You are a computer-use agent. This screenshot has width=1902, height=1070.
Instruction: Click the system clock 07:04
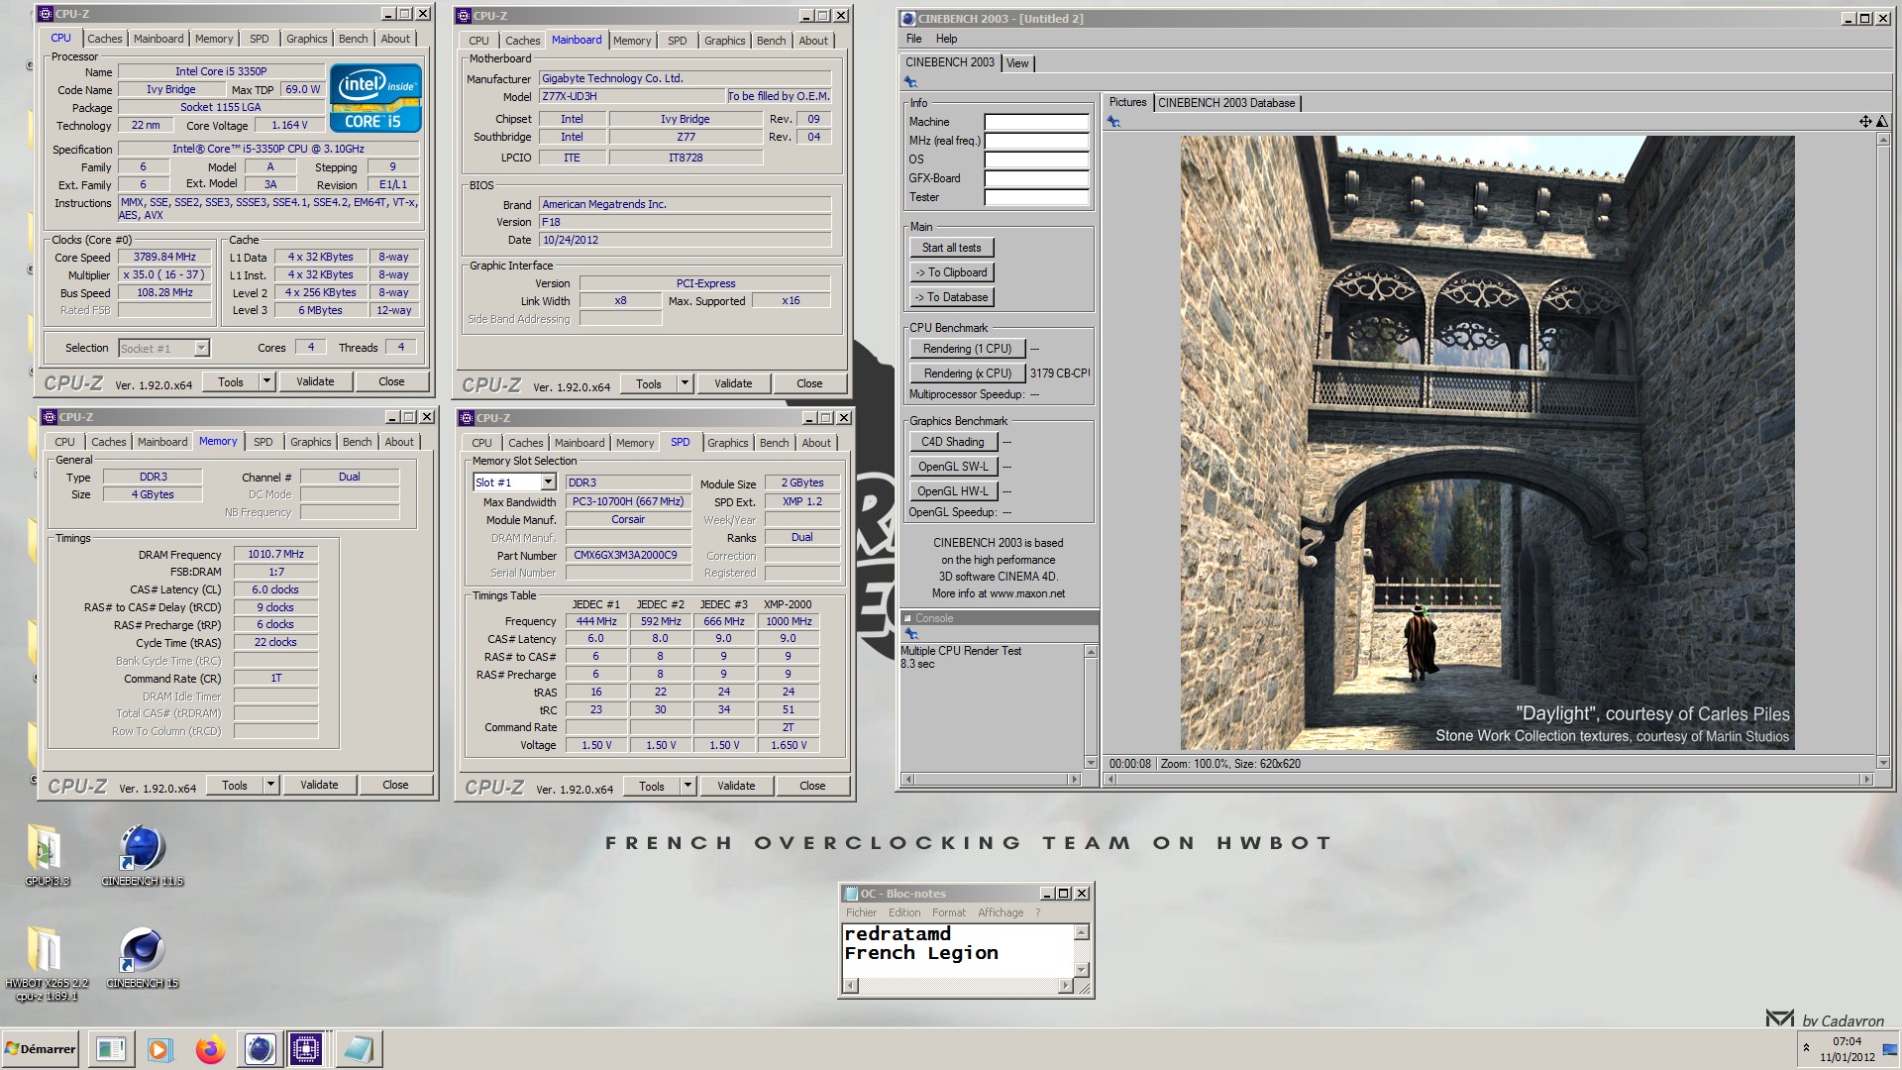pos(1847,1041)
